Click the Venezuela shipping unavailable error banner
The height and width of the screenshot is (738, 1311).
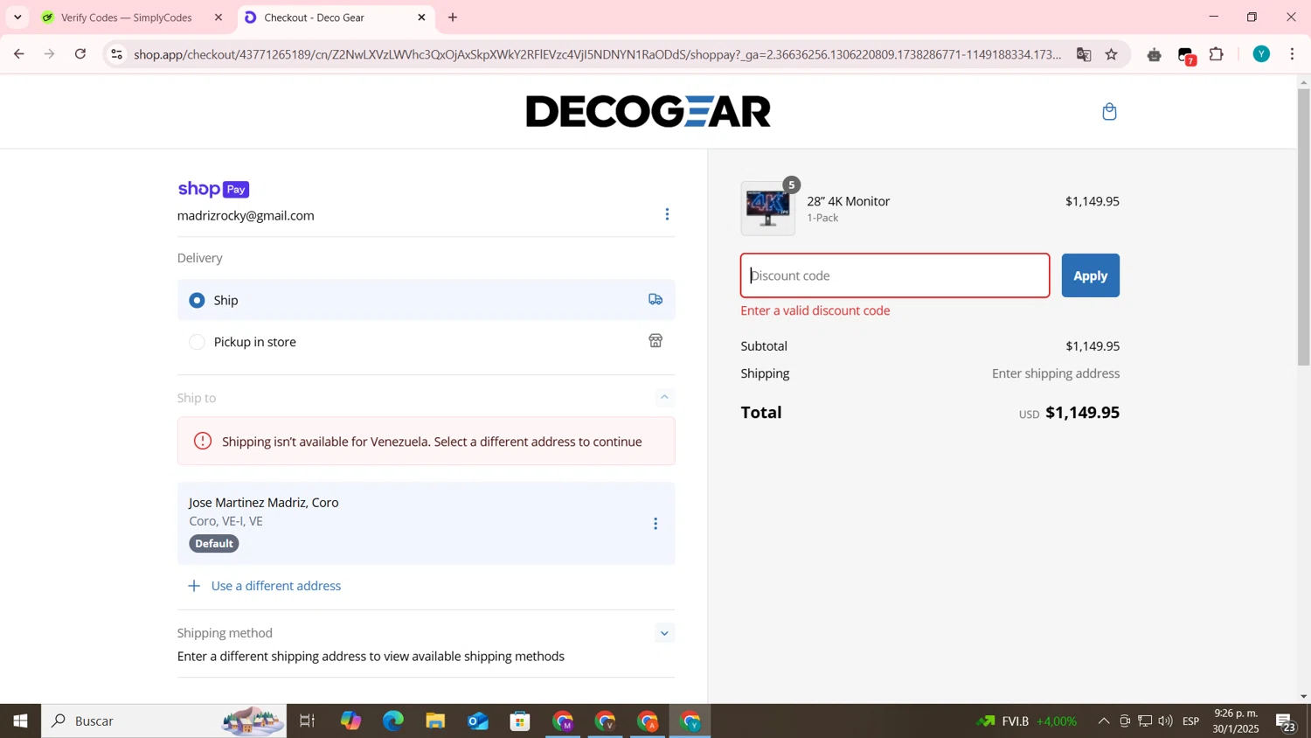(426, 442)
